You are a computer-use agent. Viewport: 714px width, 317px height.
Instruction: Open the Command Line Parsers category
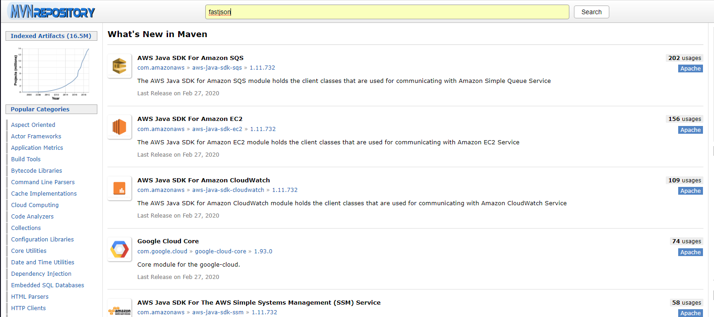(43, 182)
